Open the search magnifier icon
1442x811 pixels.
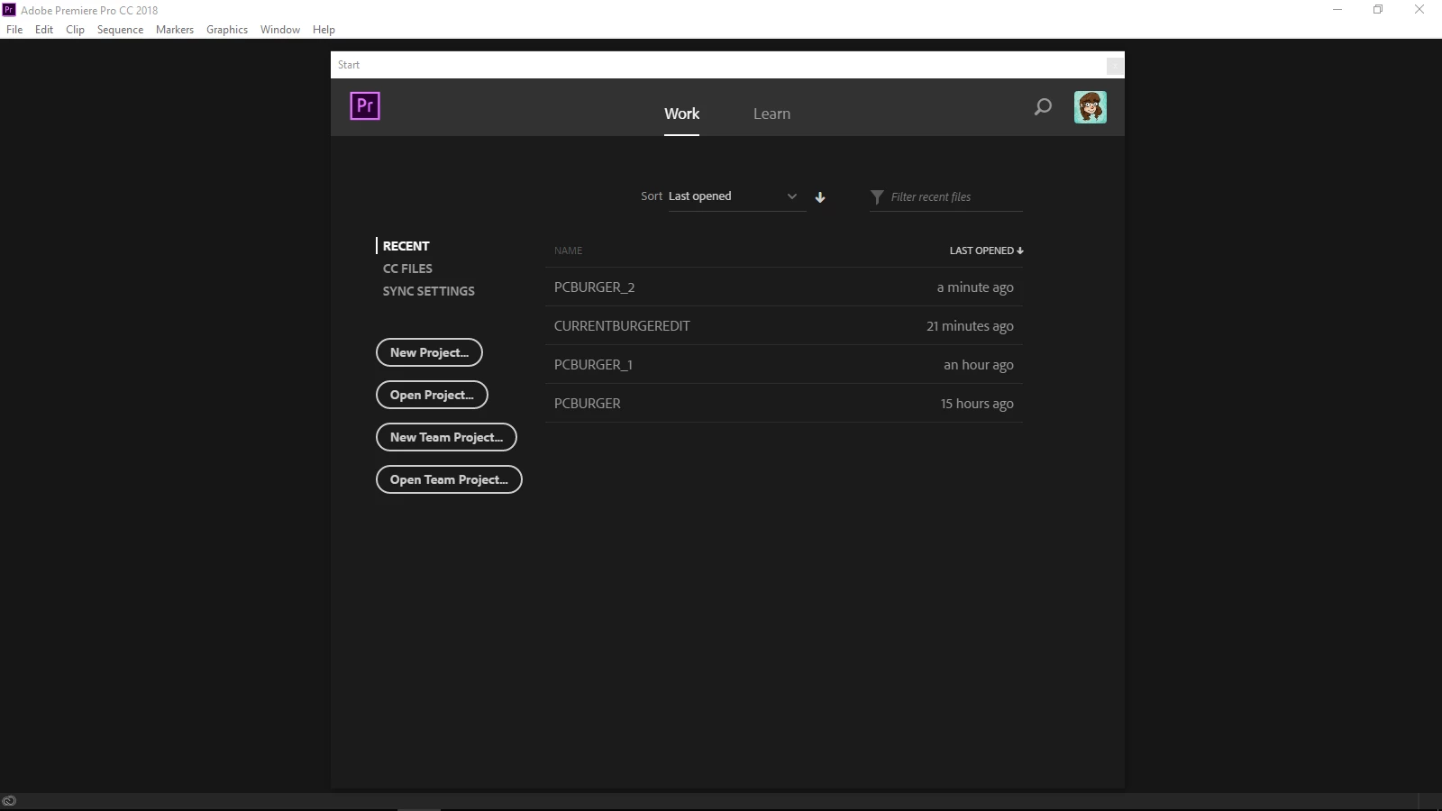1043,107
